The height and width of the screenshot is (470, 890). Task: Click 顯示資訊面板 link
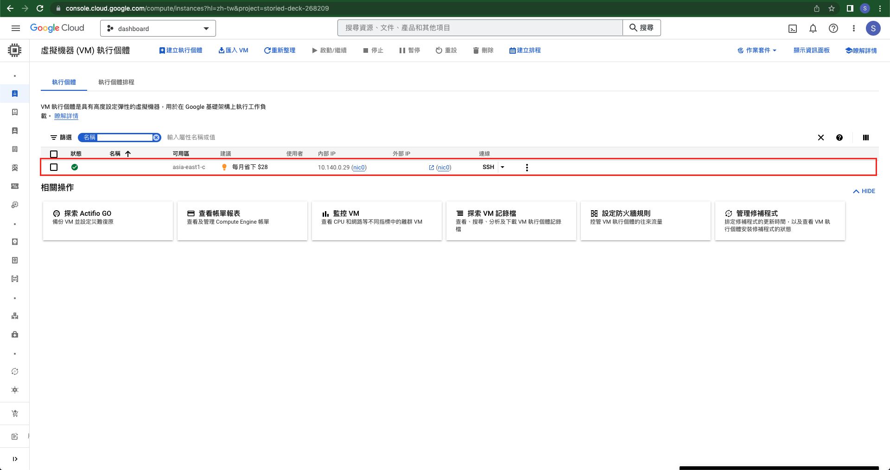[811, 50]
